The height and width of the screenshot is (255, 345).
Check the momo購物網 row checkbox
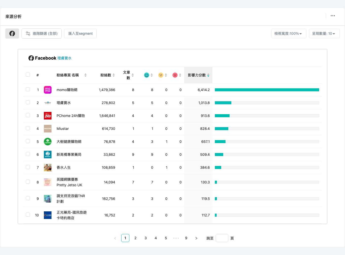[x=28, y=89]
